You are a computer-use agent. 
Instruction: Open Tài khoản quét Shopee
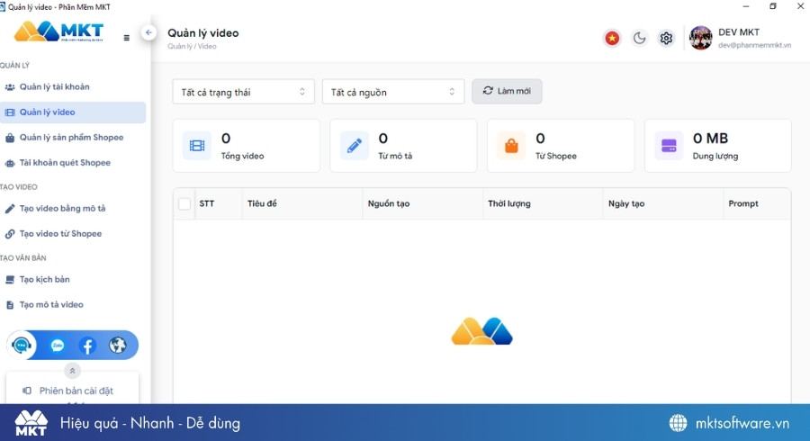click(x=73, y=163)
